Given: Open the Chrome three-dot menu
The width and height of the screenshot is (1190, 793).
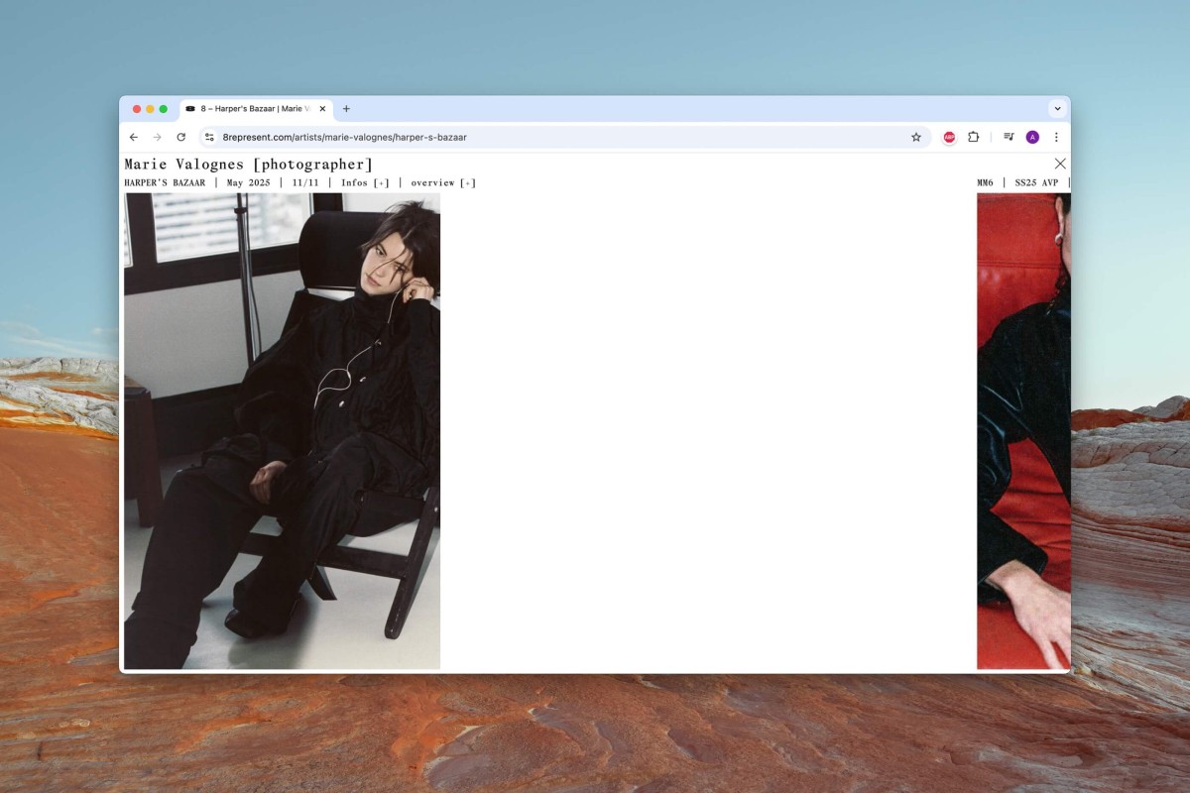Looking at the screenshot, I should (x=1056, y=138).
